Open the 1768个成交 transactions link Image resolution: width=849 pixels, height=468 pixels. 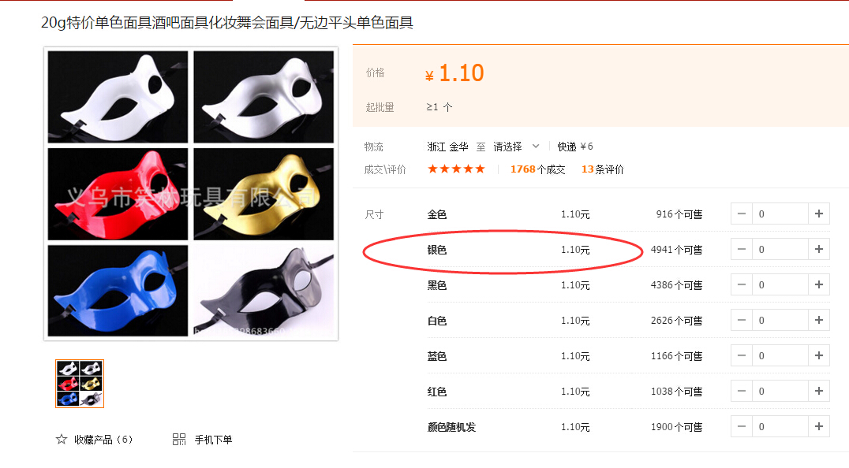[537, 169]
